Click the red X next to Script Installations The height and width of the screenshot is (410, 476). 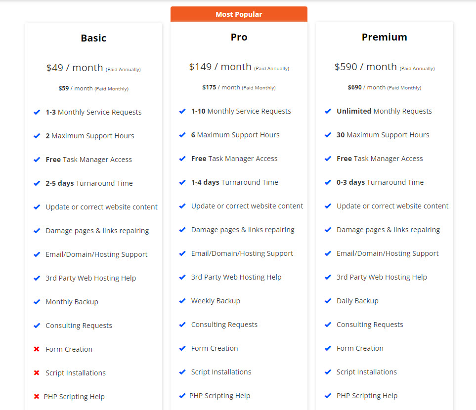click(x=37, y=372)
